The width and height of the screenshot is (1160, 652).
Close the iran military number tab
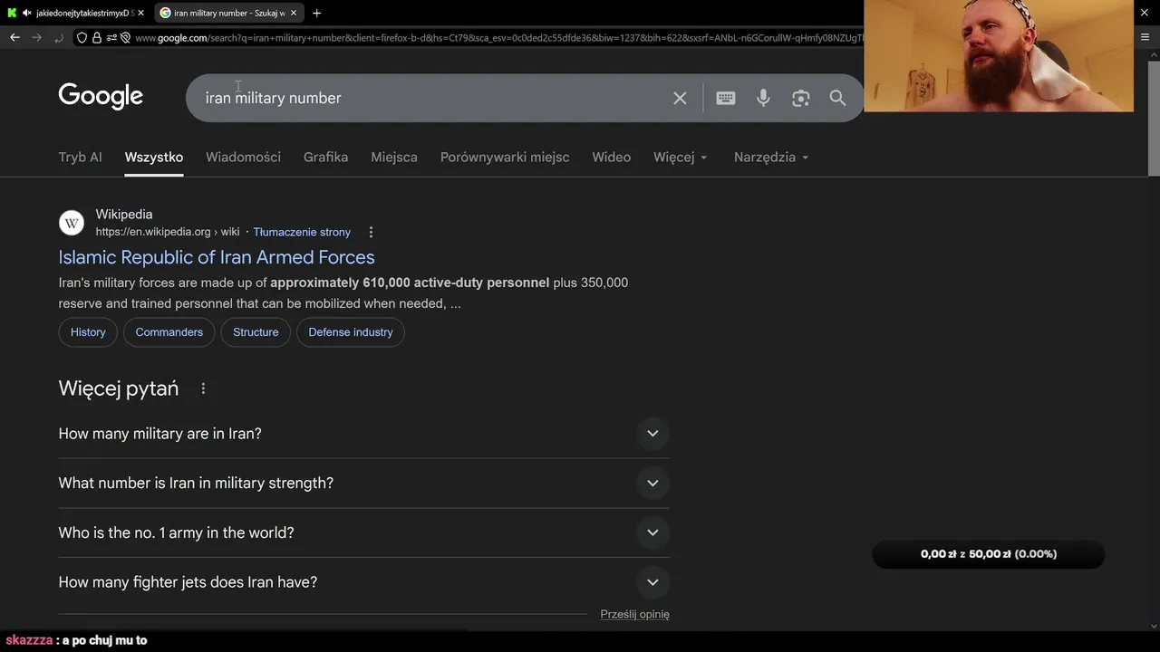(293, 13)
